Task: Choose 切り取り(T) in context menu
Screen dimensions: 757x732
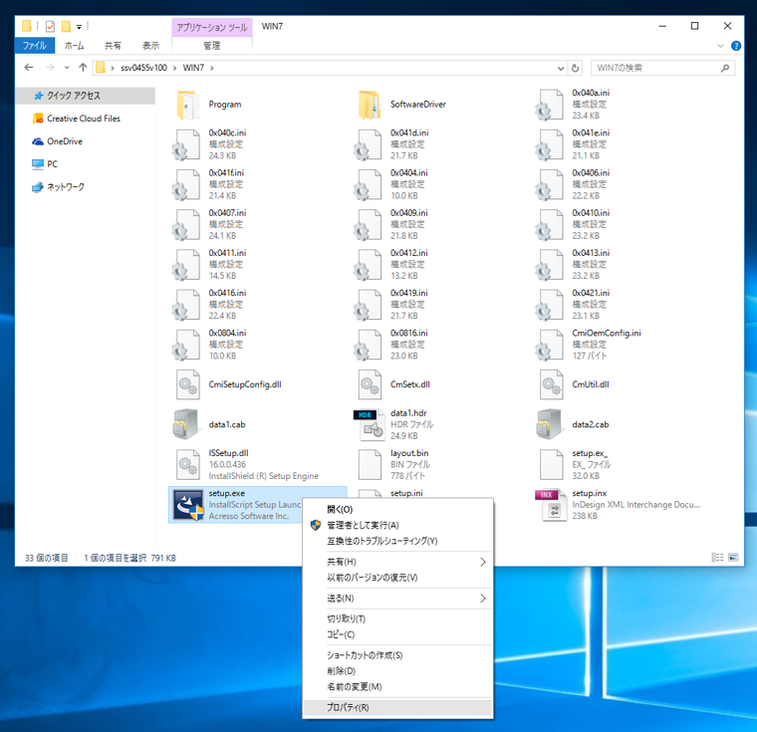Action: point(397,619)
